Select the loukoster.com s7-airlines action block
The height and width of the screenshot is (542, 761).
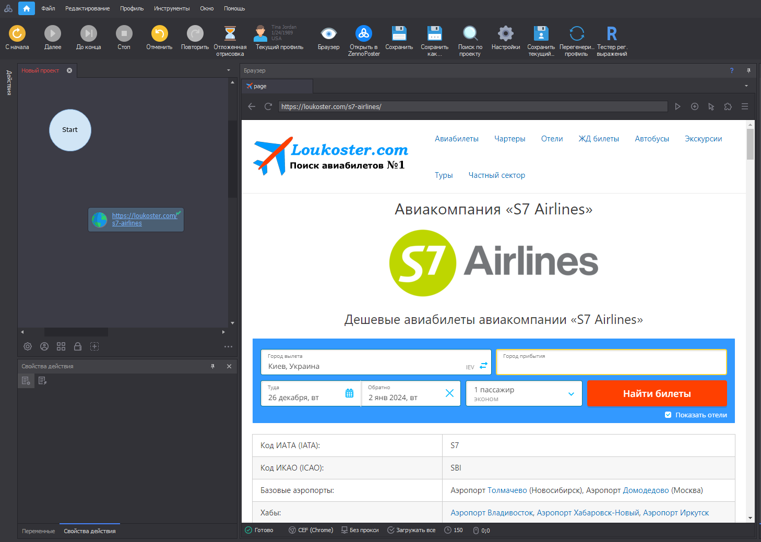pos(136,220)
